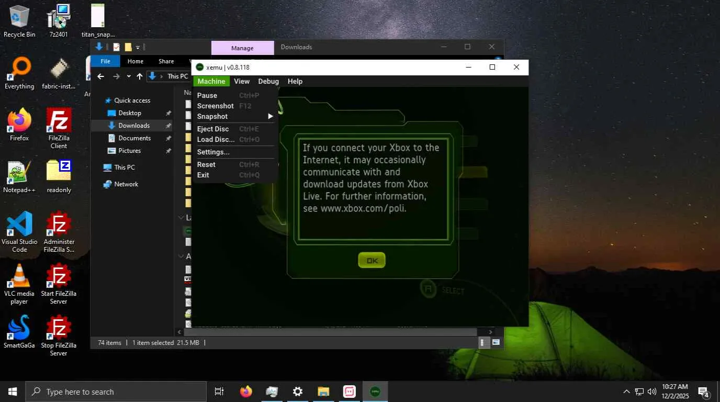Viewport: 720px width, 402px height.
Task: Launch Notepad++ from the desktop
Action: [19, 176]
